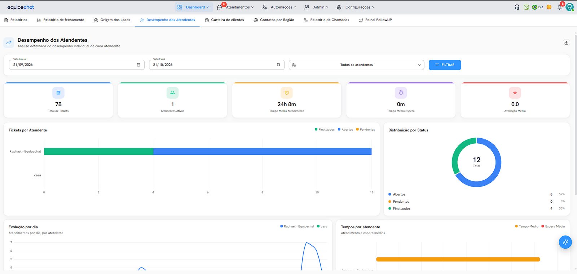Open the floating AI sparkle assistant button
The width and height of the screenshot is (577, 274).
point(565,242)
